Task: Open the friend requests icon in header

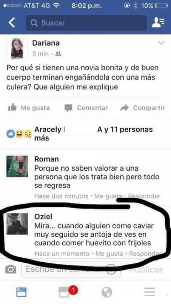Action: coord(158,22)
